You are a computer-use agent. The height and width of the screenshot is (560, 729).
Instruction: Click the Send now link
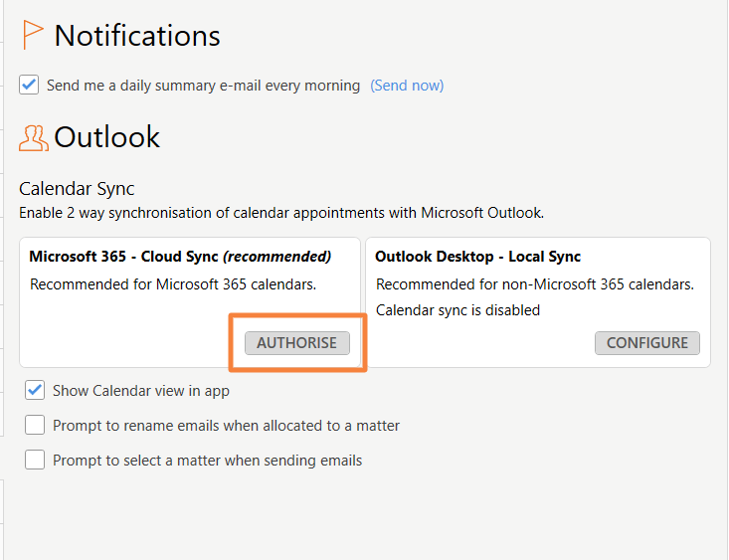pos(407,86)
